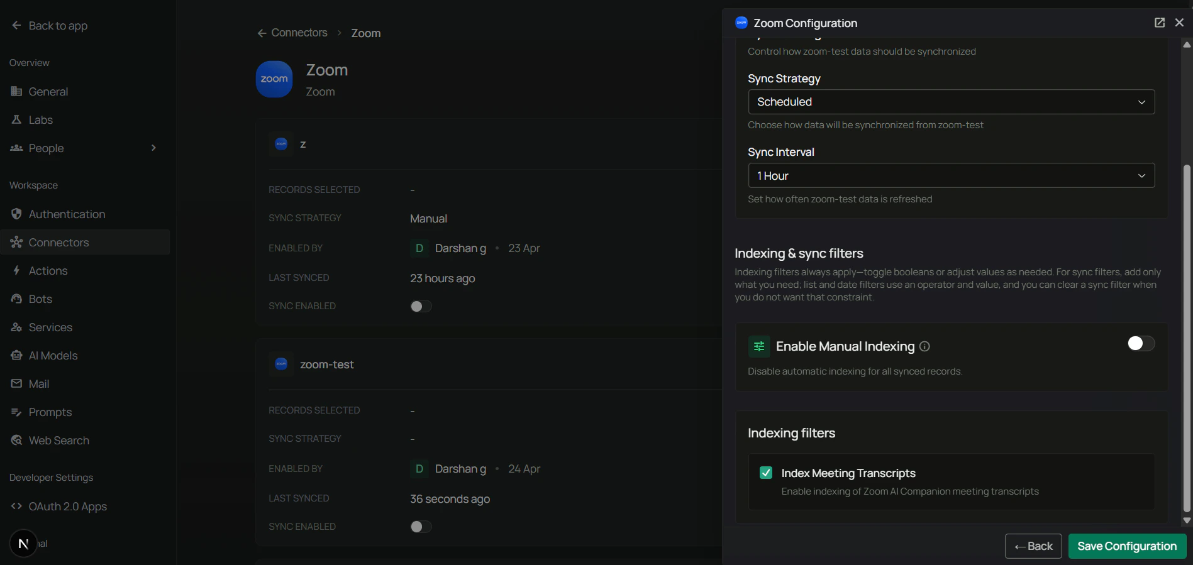Click '23 hours ago' last synced value
1193x565 pixels.
pos(443,278)
